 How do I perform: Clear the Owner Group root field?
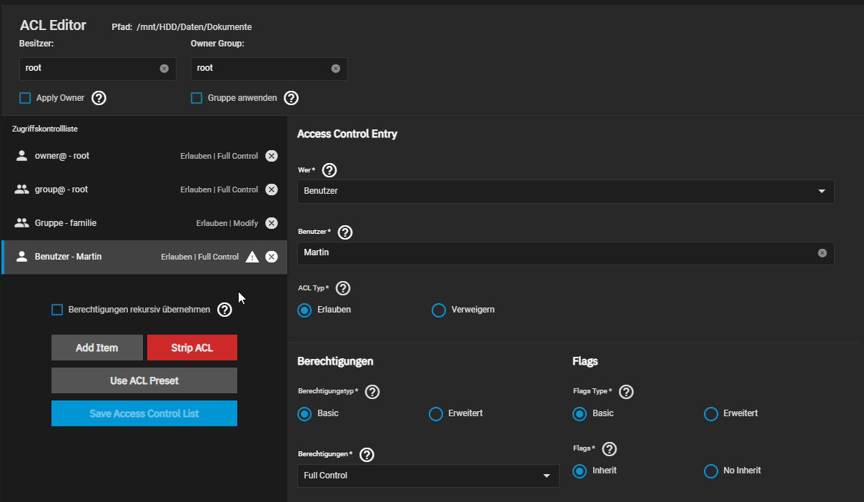pyautogui.click(x=336, y=69)
